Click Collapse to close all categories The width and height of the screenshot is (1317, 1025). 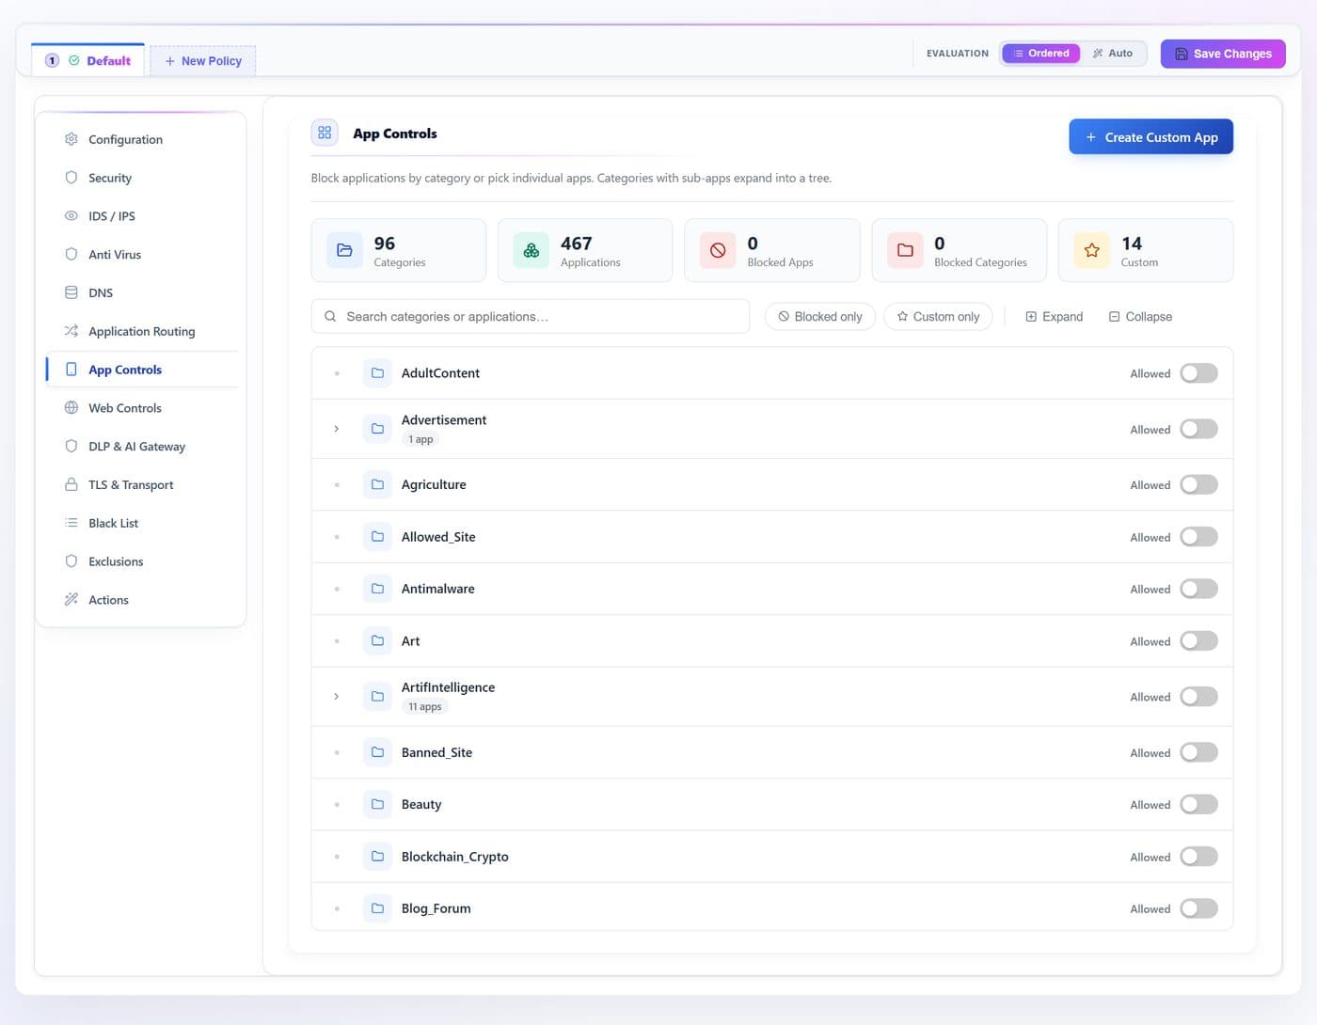pyautogui.click(x=1140, y=317)
